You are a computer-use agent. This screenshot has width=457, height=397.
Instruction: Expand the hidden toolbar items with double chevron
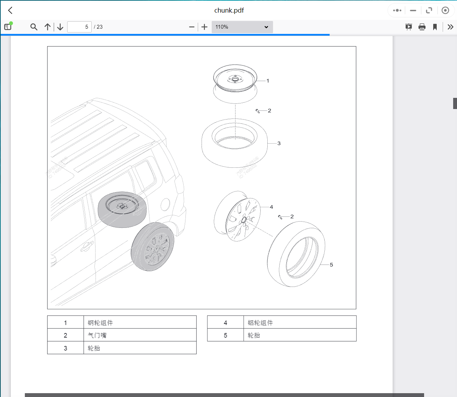pyautogui.click(x=451, y=27)
